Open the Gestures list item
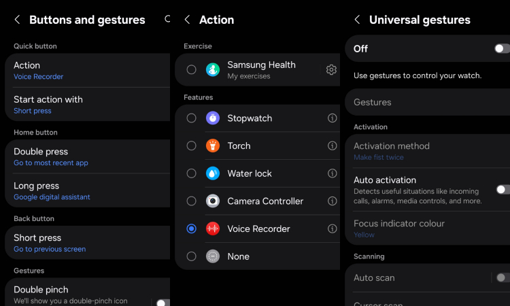Image resolution: width=510 pixels, height=306 pixels. point(428,102)
